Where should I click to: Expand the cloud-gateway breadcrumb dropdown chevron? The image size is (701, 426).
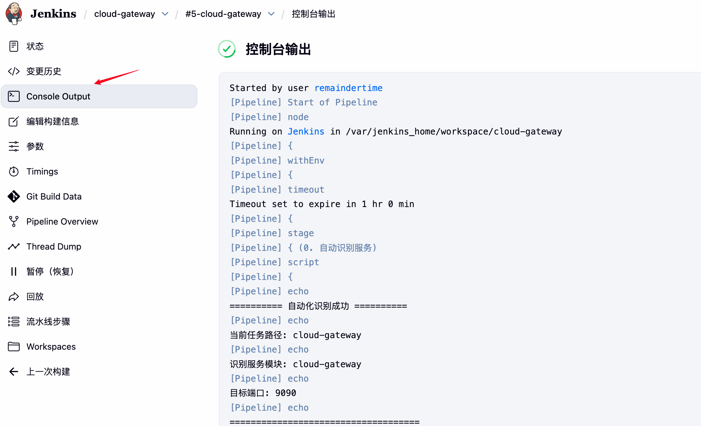tap(165, 14)
